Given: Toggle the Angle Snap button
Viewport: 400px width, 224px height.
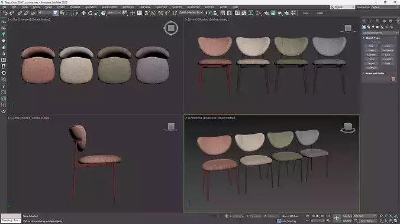Looking at the screenshot, I should [154, 13].
